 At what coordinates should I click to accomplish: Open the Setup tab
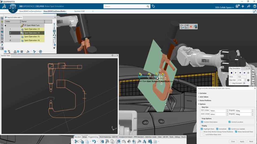[84, 137]
